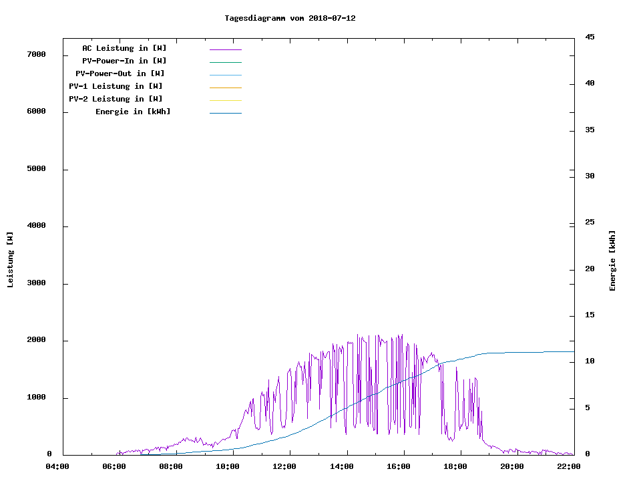The width and height of the screenshot is (641, 481).
Task: Click the purple AC Leistung legend line
Action: pos(225,49)
